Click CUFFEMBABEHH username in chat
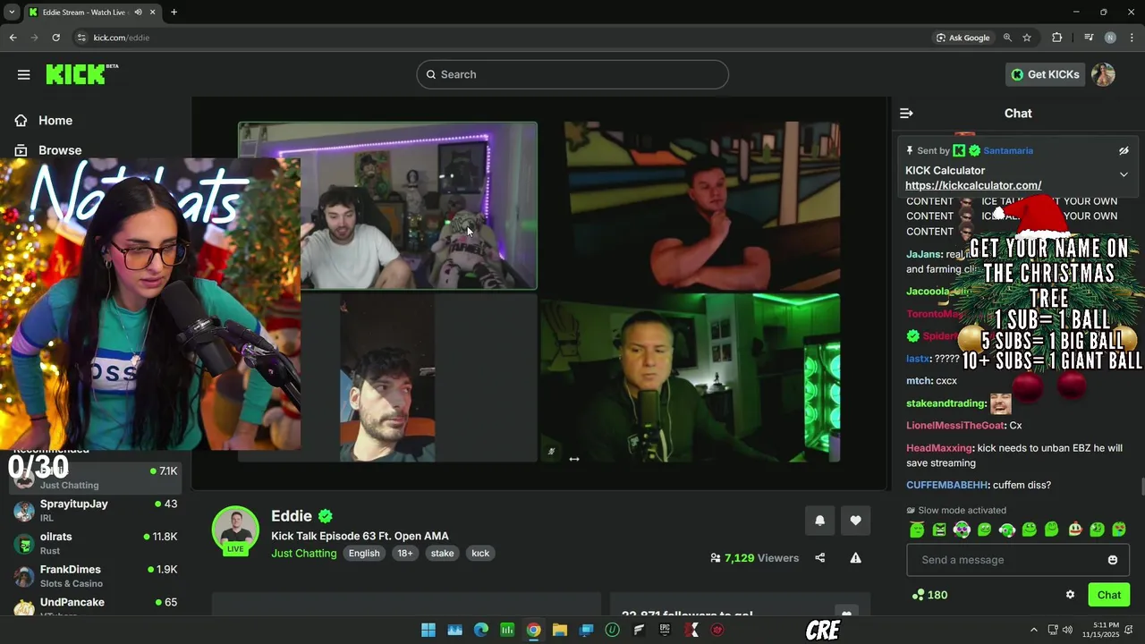The image size is (1145, 644). click(947, 485)
